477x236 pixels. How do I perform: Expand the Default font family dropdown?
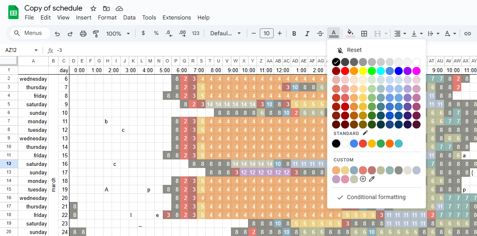pos(225,34)
